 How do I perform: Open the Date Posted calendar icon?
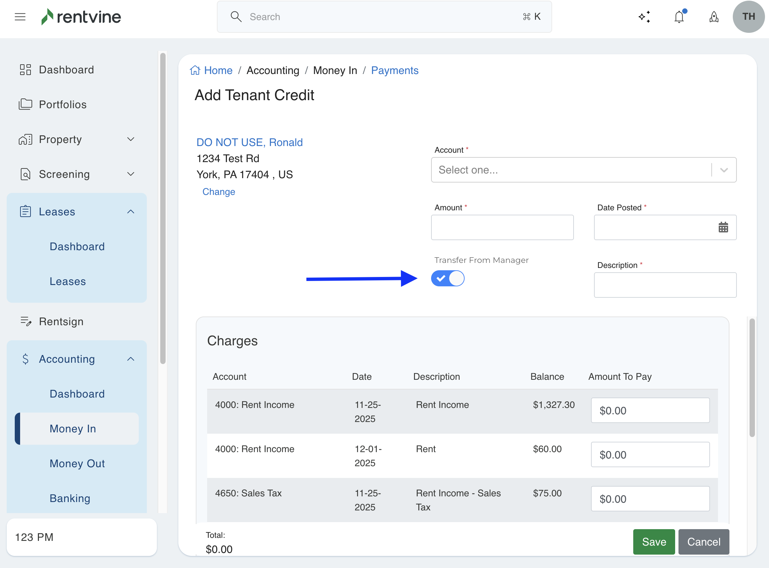[723, 227]
